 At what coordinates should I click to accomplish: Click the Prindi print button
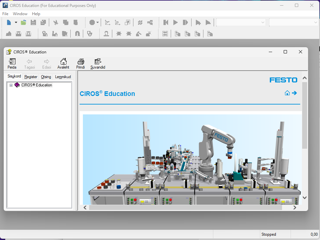coord(81,64)
